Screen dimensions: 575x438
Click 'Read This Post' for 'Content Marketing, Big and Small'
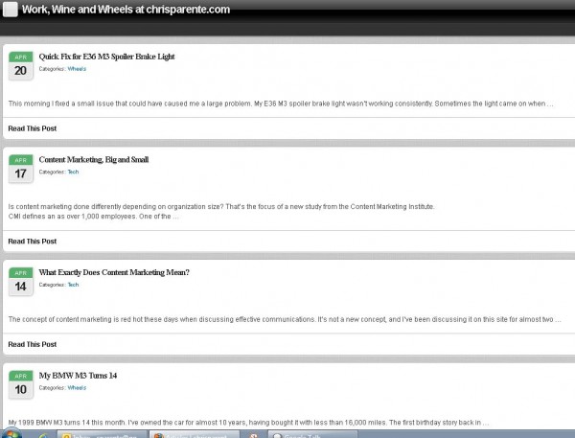point(33,241)
